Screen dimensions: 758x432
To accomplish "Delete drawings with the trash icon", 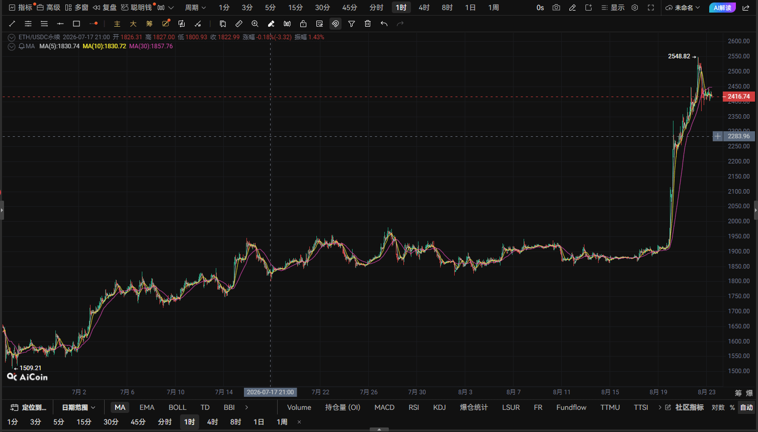I will (x=368, y=24).
